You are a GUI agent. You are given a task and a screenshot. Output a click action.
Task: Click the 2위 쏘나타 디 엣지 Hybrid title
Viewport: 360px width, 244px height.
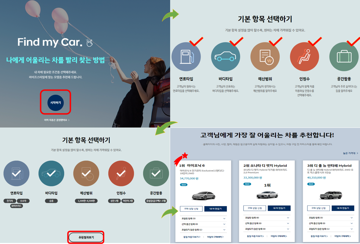point(265,165)
